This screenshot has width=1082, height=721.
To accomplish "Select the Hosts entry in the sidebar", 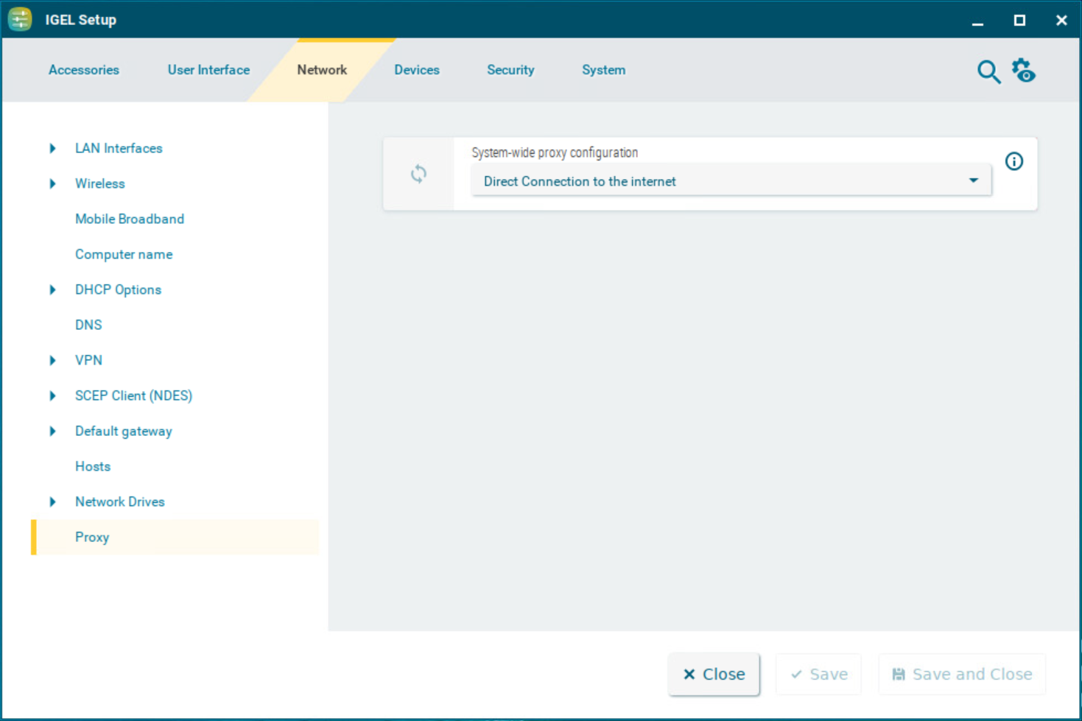I will [x=93, y=466].
